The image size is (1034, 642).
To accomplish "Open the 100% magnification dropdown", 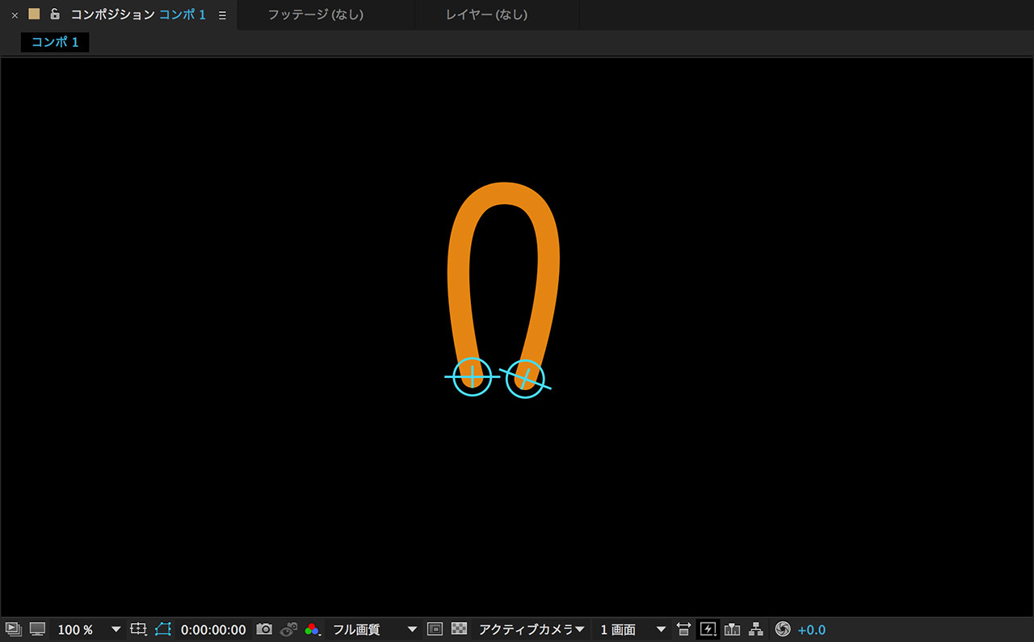I will pyautogui.click(x=87, y=629).
